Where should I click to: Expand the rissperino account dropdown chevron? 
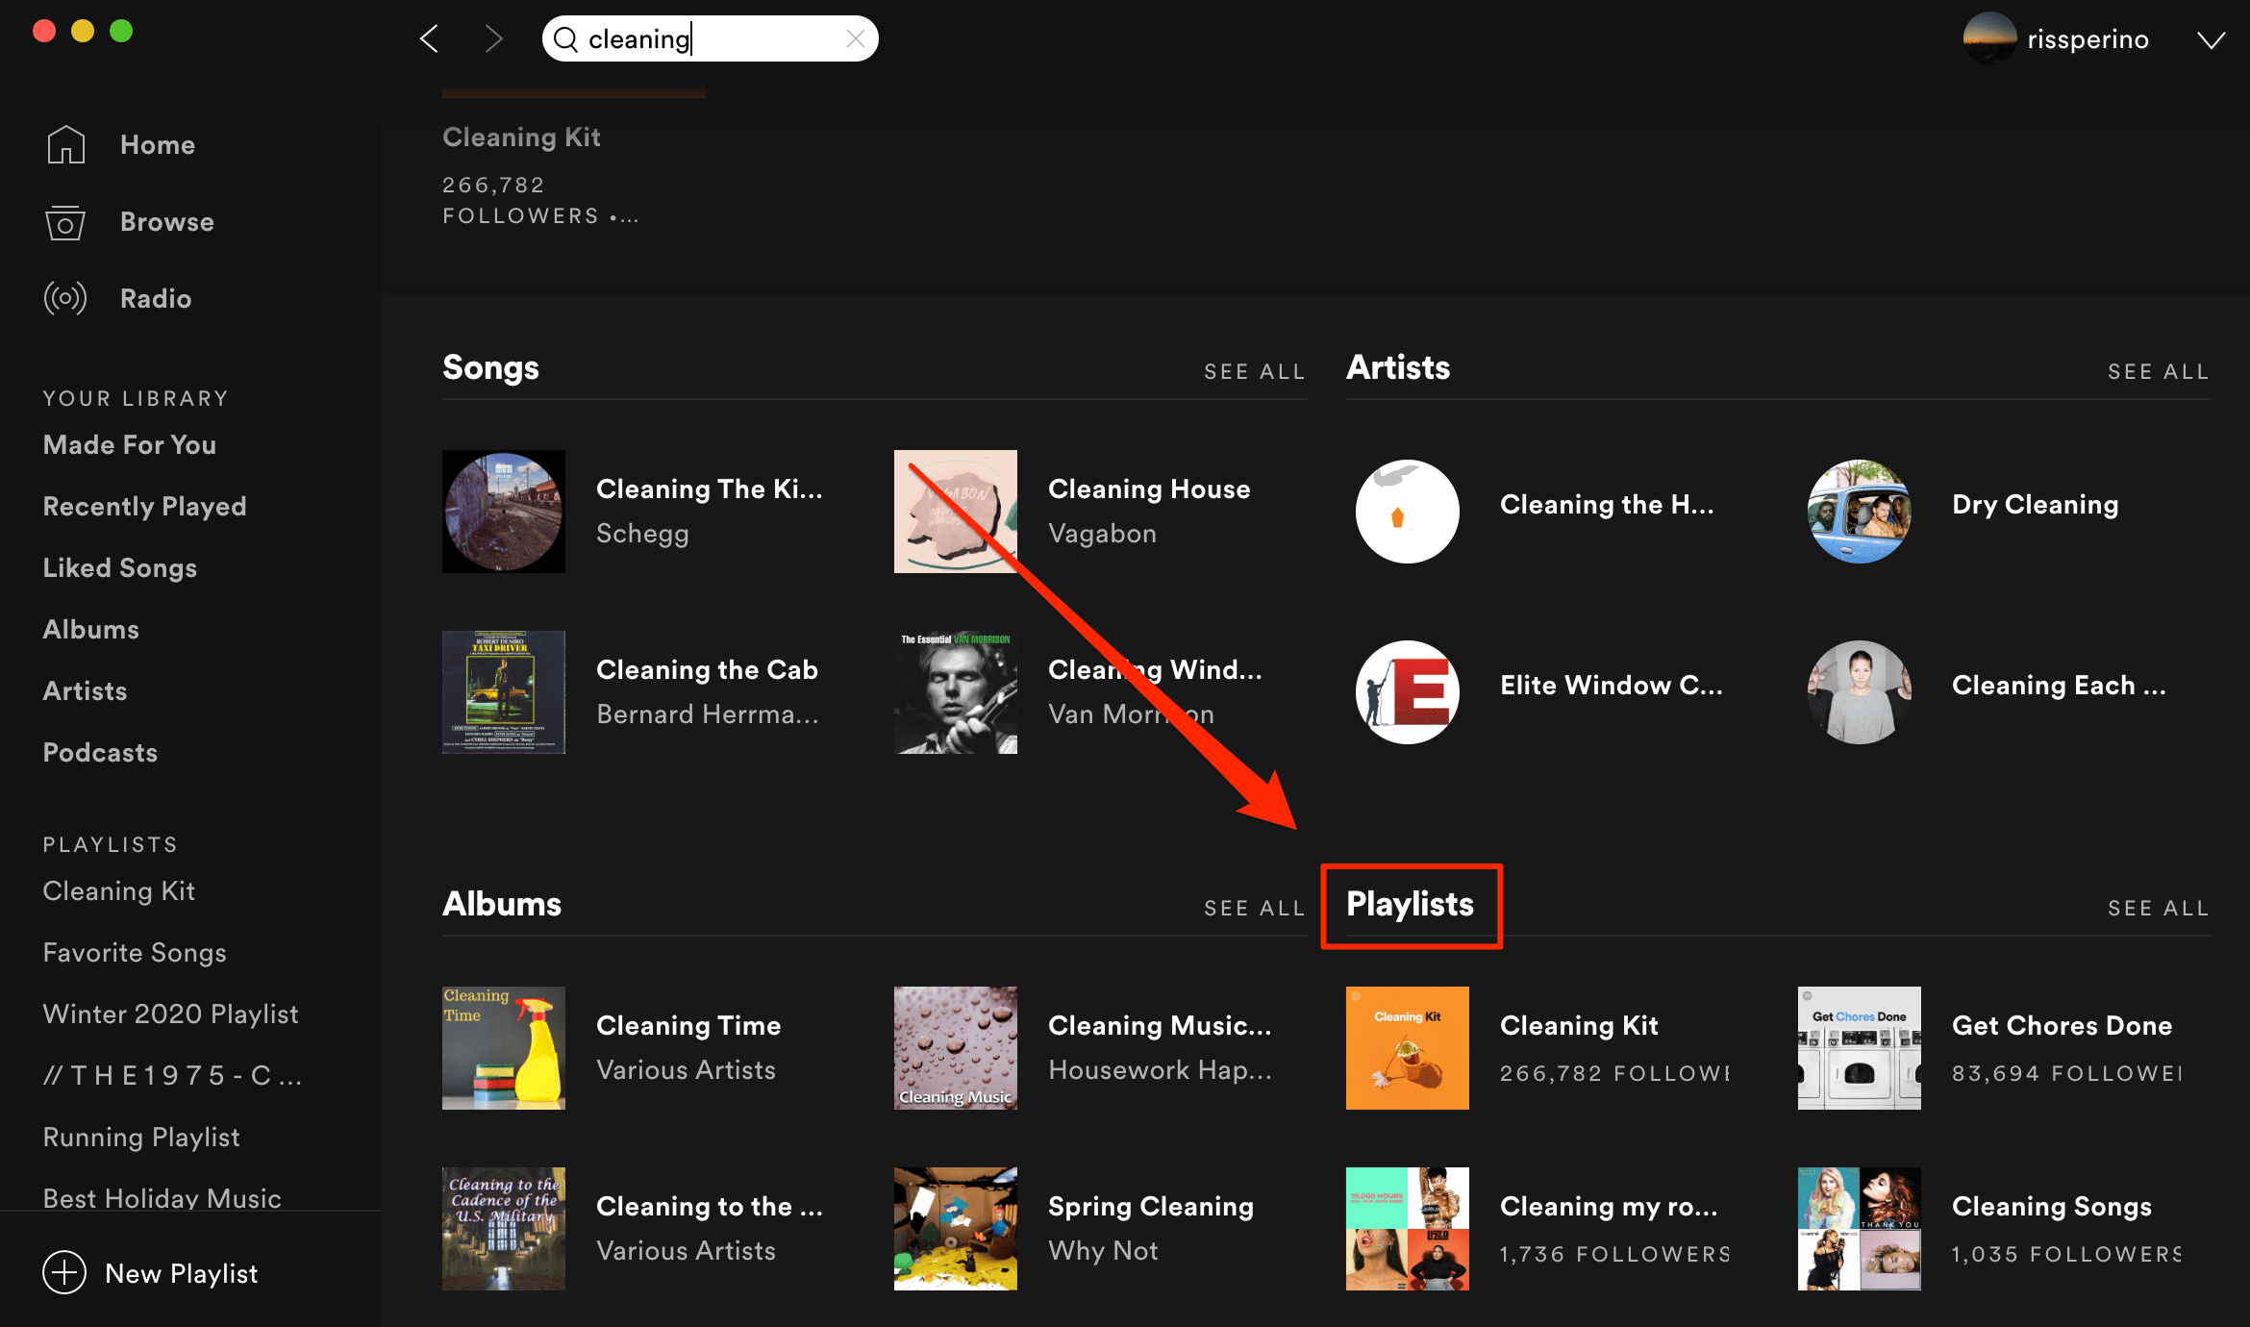pos(2211,39)
